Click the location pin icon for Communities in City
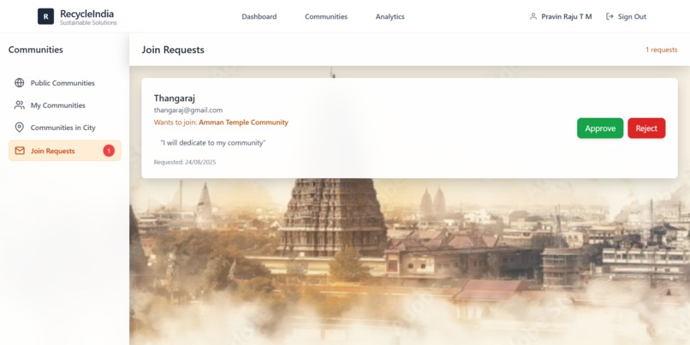Image resolution: width=690 pixels, height=345 pixels. pyautogui.click(x=20, y=128)
